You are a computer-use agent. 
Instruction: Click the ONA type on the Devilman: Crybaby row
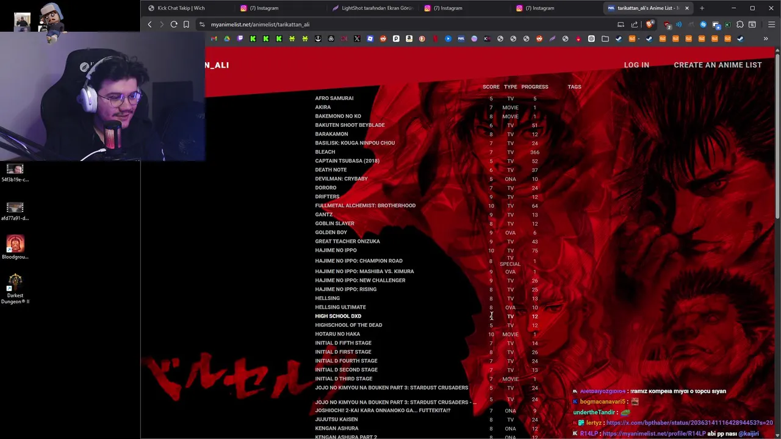(510, 179)
